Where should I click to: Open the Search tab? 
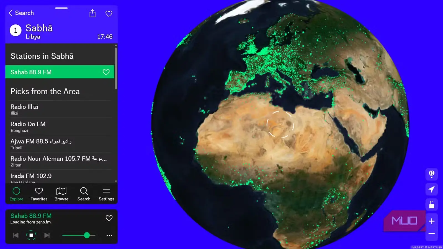(x=84, y=194)
